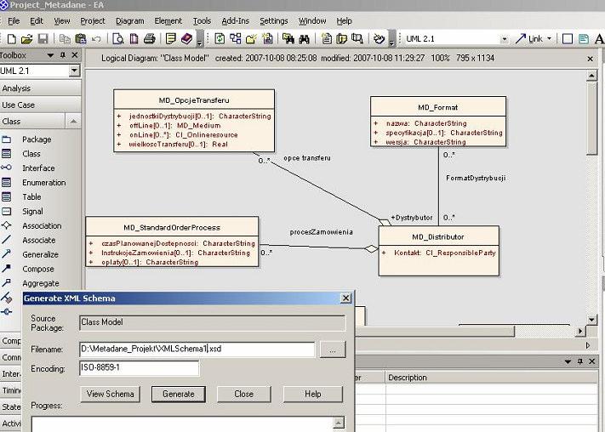Image resolution: width=605 pixels, height=432 pixels.
Task: Collapse the Class toolbox section
Action: point(73,122)
